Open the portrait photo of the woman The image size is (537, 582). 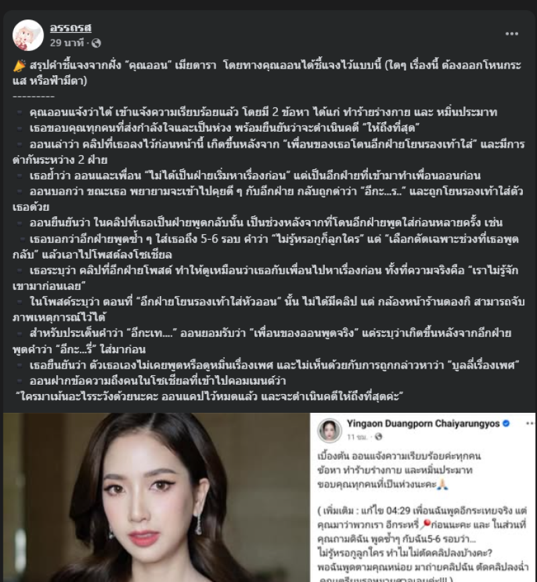point(156,497)
